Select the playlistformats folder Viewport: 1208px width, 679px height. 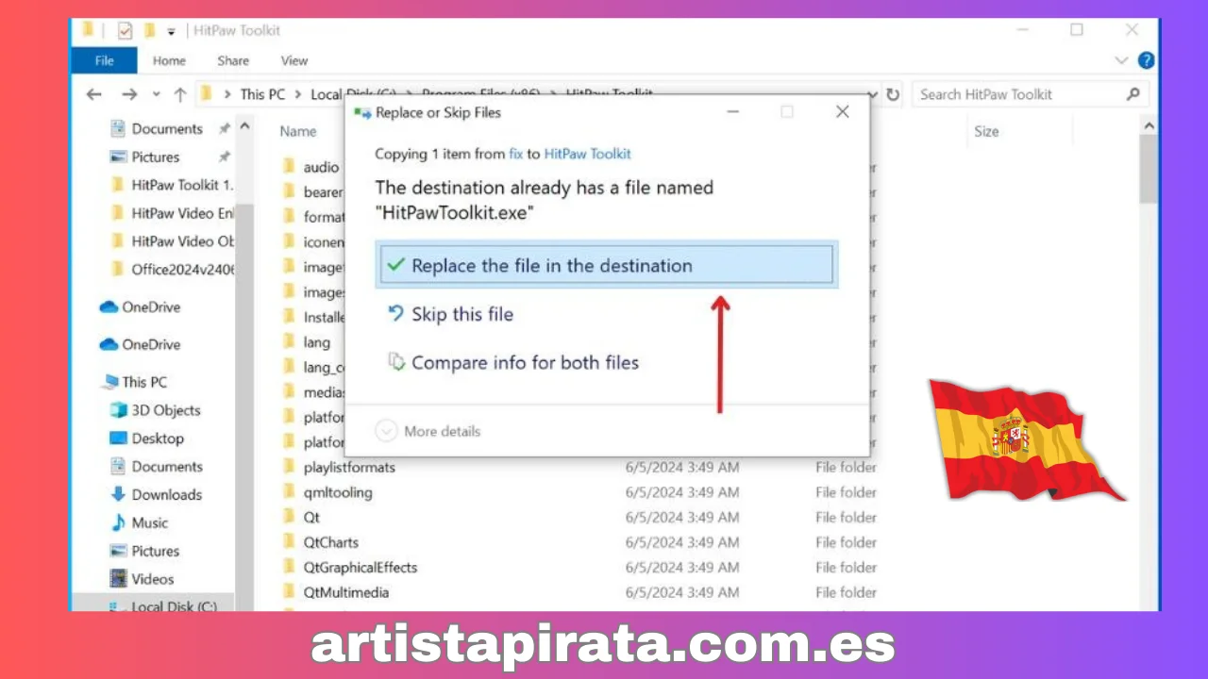click(349, 467)
